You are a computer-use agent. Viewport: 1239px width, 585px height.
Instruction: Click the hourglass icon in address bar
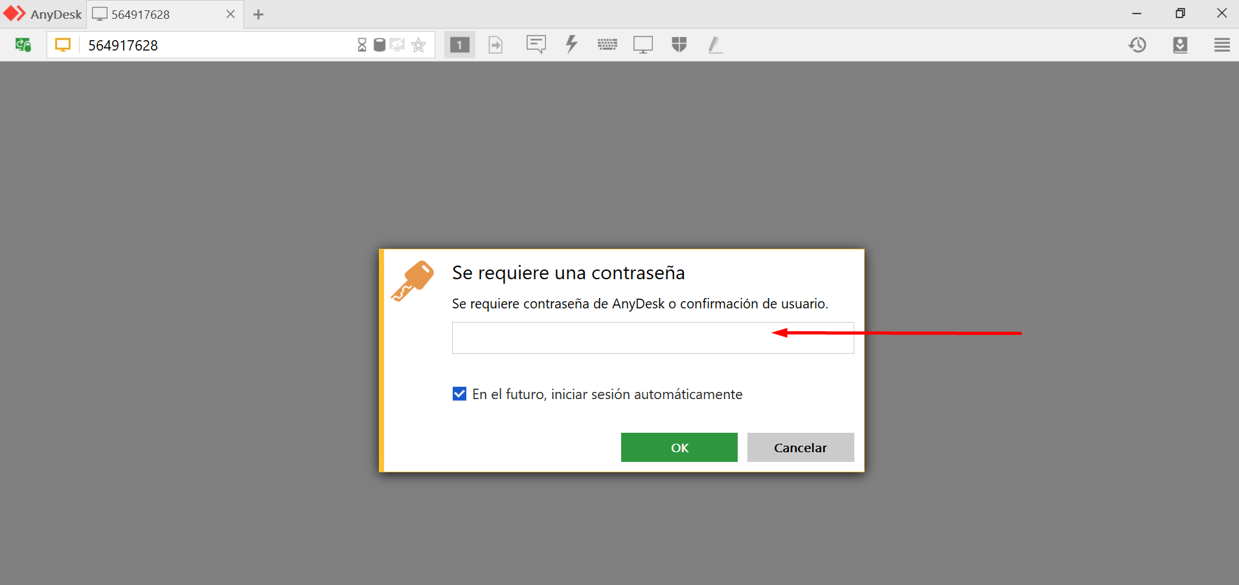[362, 45]
